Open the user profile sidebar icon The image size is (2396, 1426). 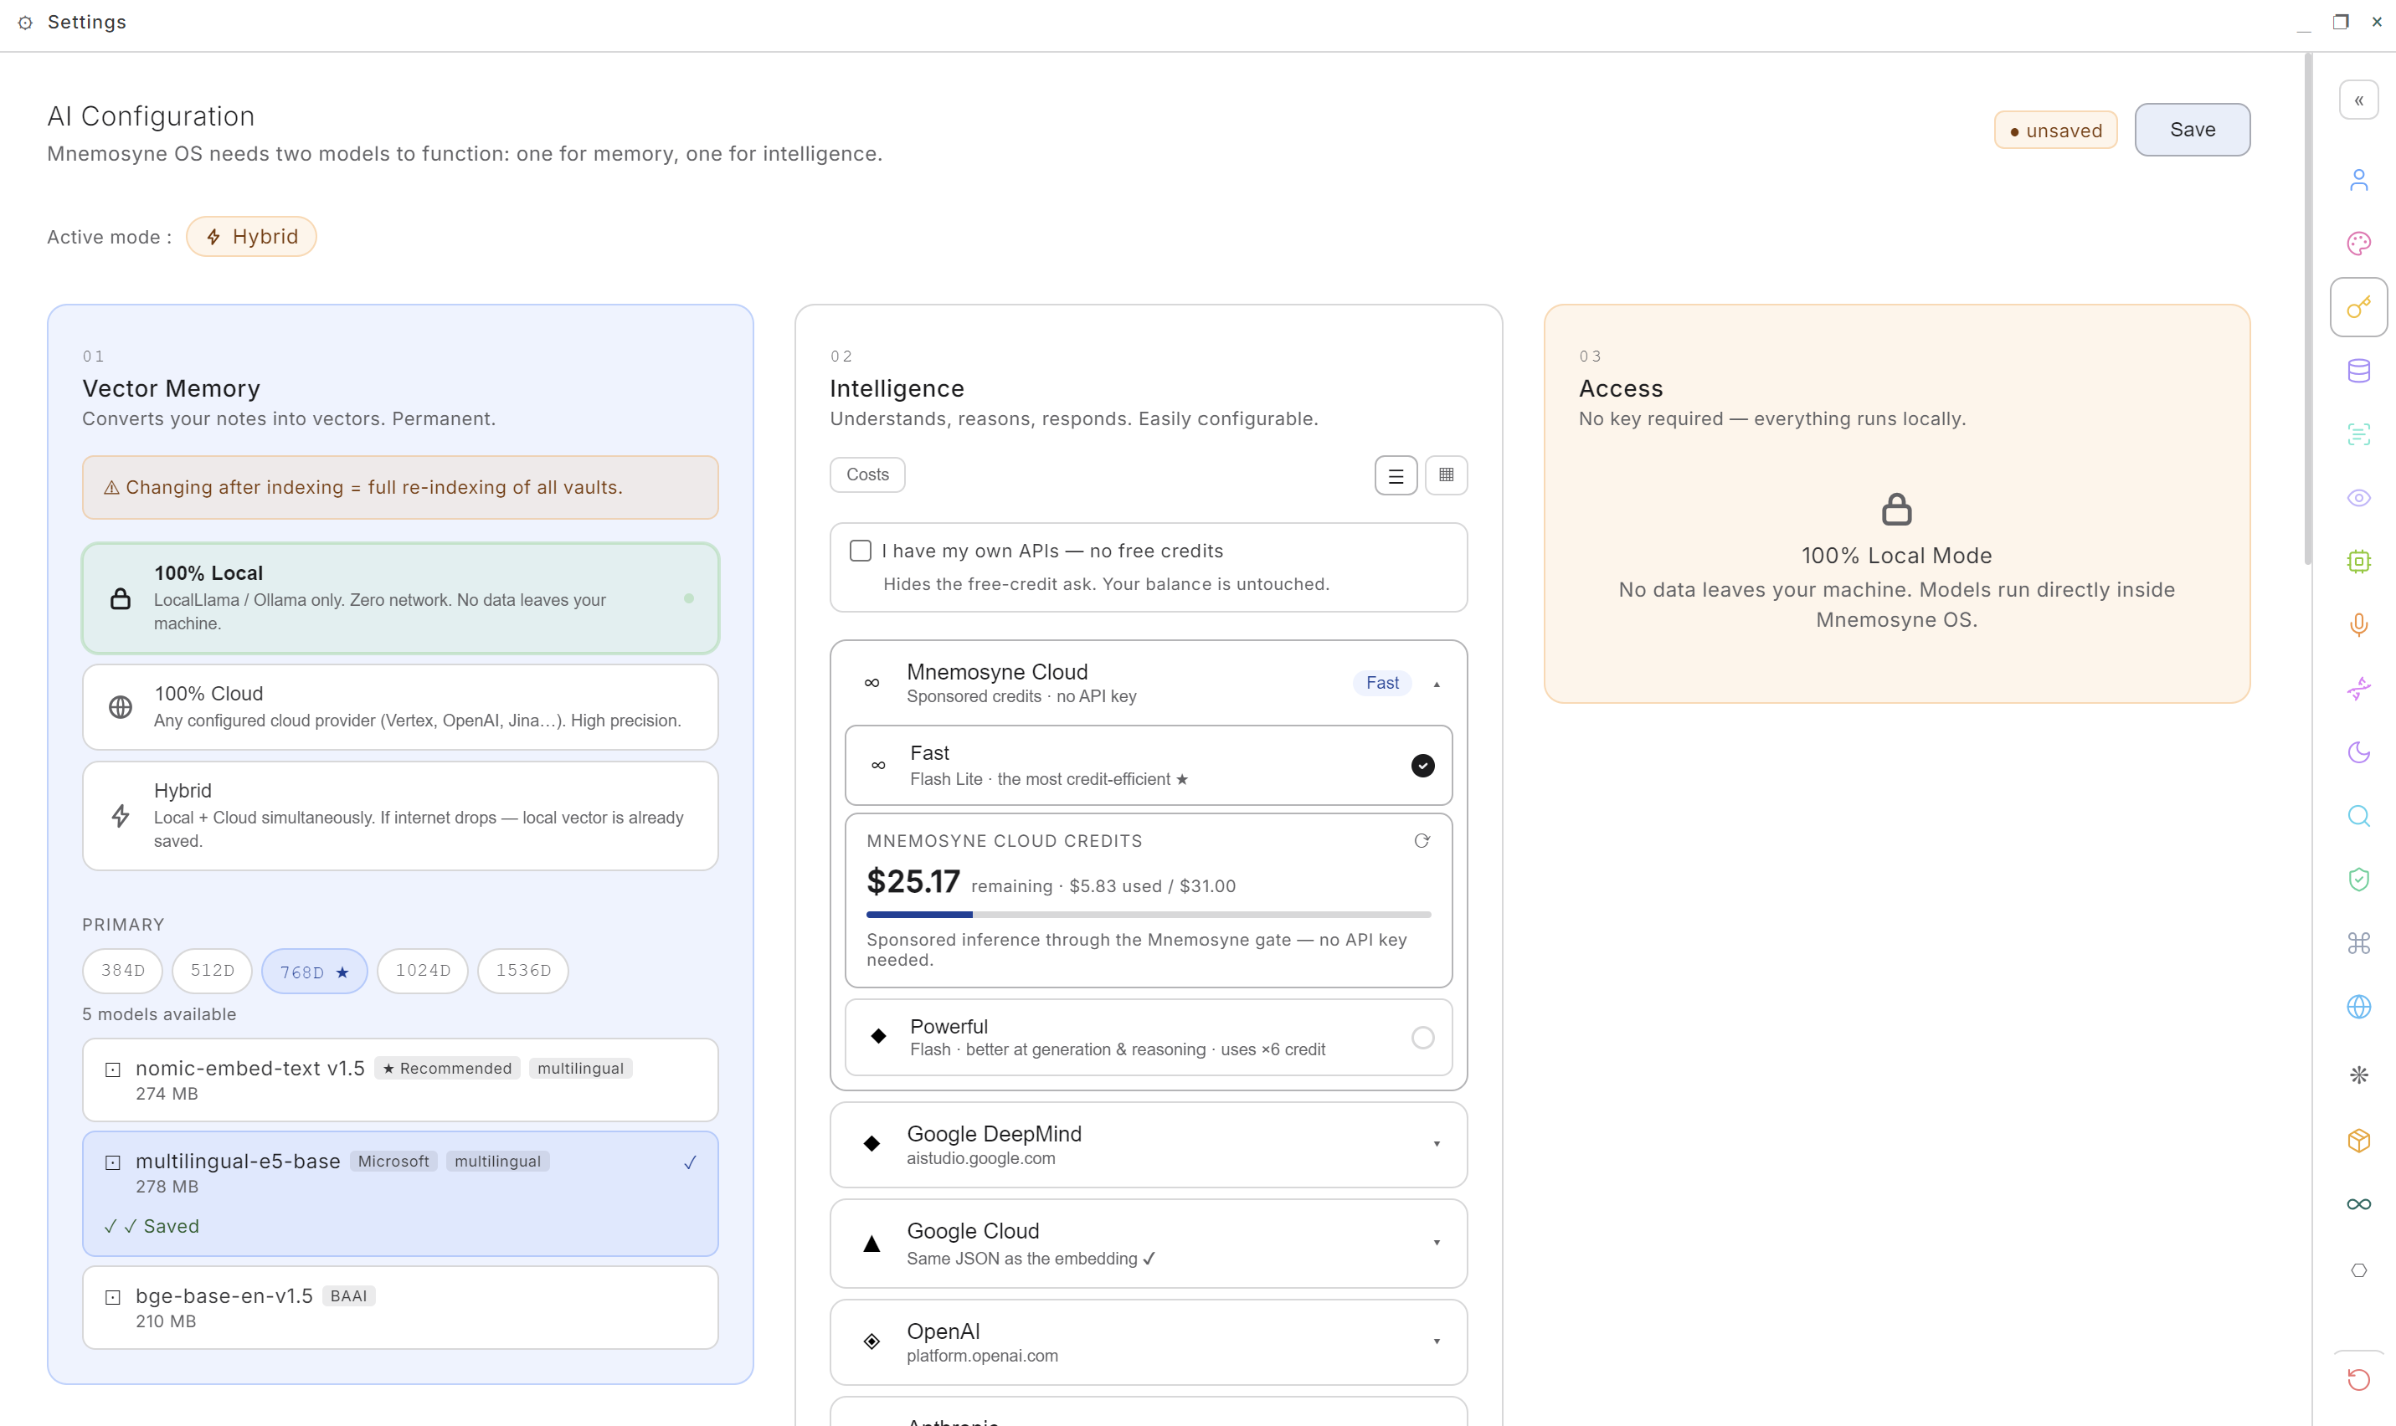point(2358,180)
